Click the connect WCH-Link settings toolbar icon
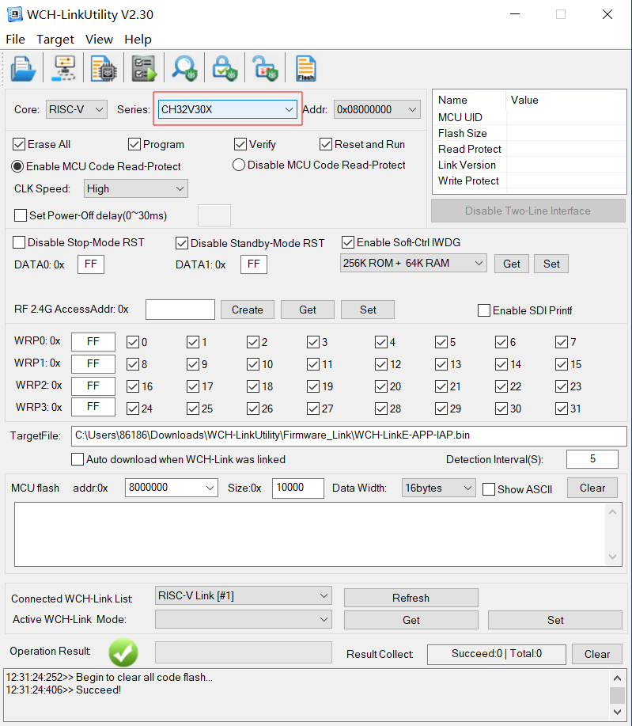The height and width of the screenshot is (726, 632). coord(64,69)
